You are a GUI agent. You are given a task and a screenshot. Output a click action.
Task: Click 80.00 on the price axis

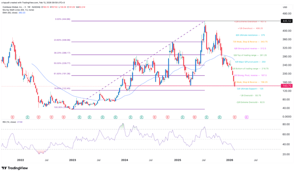(x=286, y=100)
